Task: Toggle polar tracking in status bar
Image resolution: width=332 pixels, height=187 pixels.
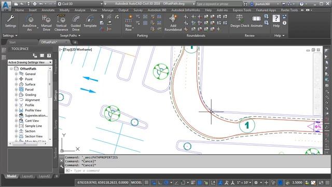Action: [x=166, y=182]
